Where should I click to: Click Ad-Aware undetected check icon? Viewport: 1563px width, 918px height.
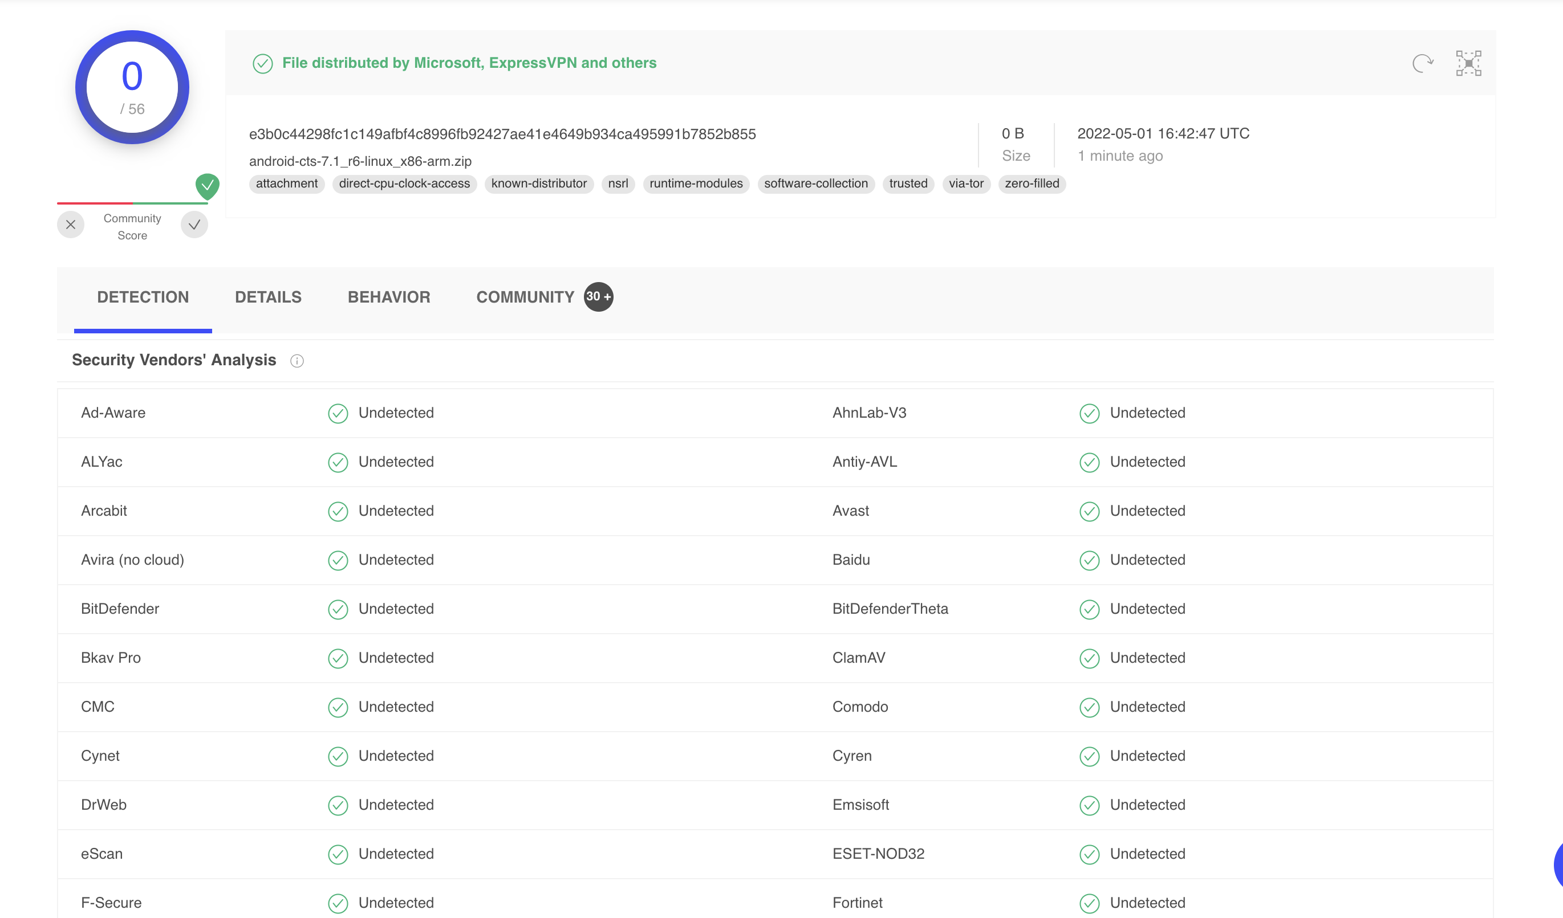point(338,414)
